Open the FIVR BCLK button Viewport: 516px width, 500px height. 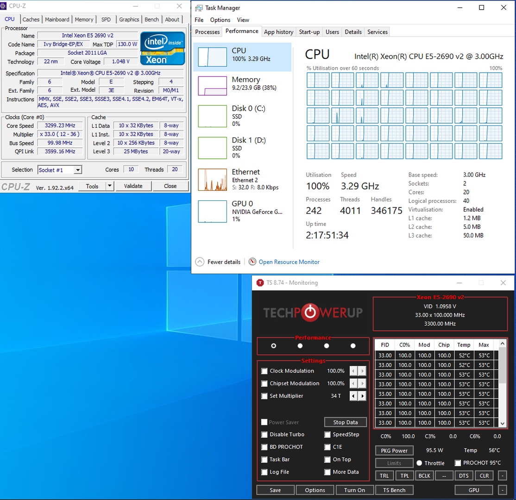click(424, 475)
